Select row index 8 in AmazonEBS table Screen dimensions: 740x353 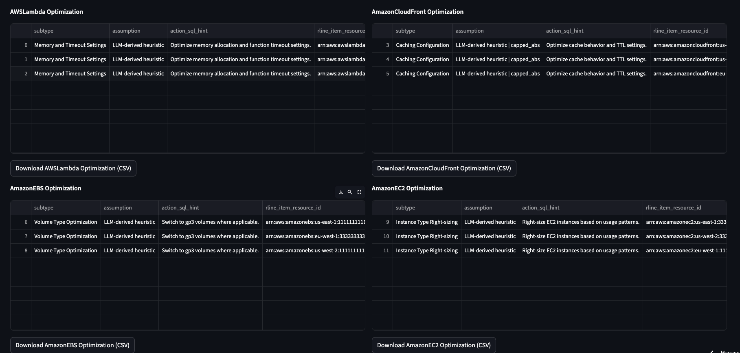click(21, 251)
